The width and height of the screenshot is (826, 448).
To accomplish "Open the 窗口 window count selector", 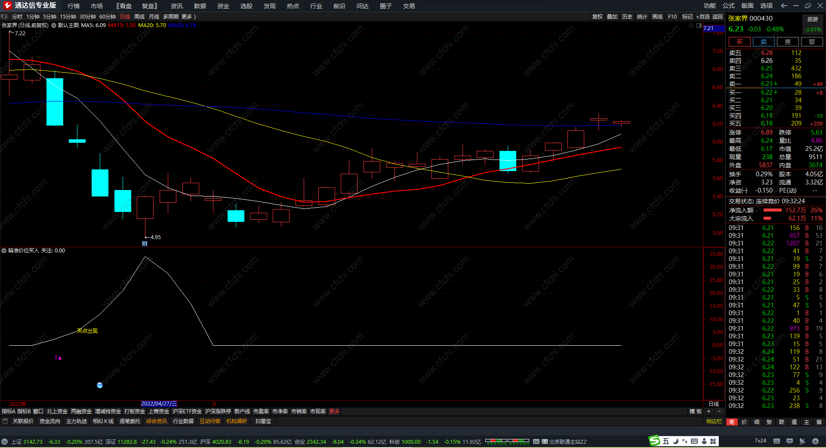I will pos(38,411).
